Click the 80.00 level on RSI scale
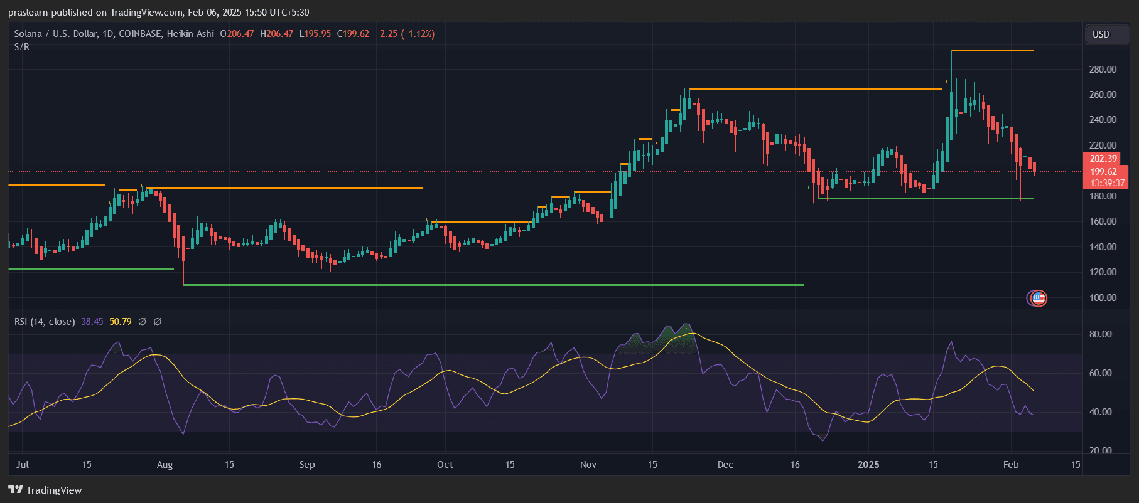The width and height of the screenshot is (1139, 503). (1100, 334)
